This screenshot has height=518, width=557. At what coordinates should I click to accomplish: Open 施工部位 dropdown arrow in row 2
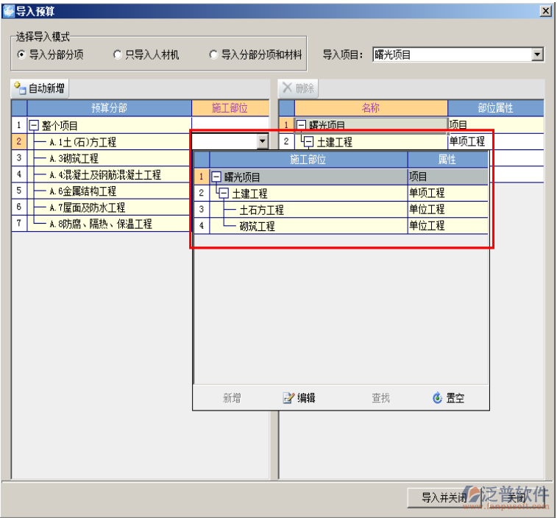point(262,141)
